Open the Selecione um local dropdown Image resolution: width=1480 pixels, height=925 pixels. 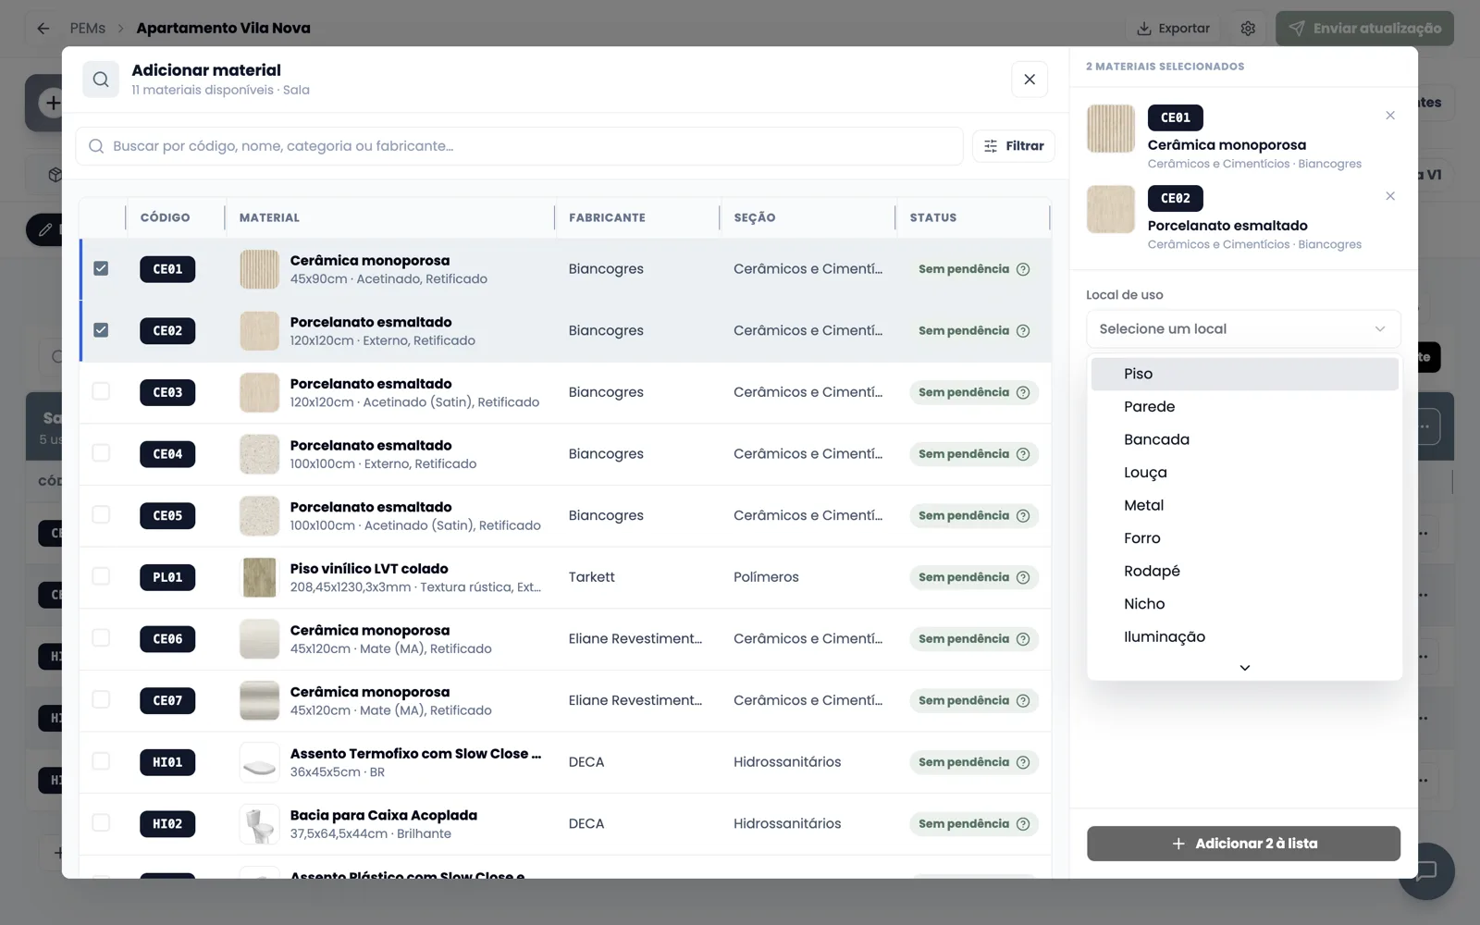[1243, 329]
